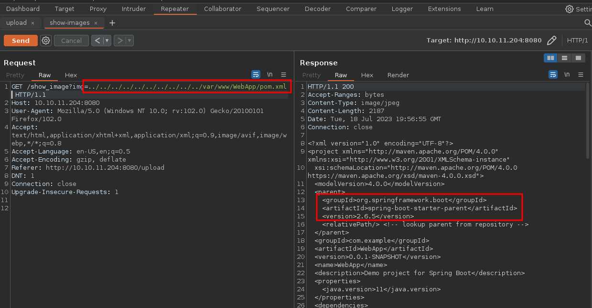Image resolution: width=592 pixels, height=308 pixels.
Task: Click the Upgrade-Insecure-Requests header line
Action: (x=65, y=192)
